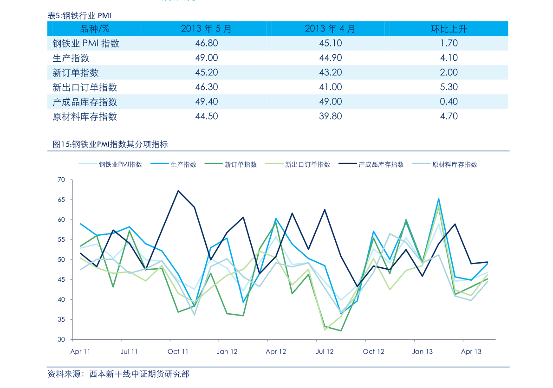Click the 46.80 value cell
The image size is (553, 388).
point(206,44)
